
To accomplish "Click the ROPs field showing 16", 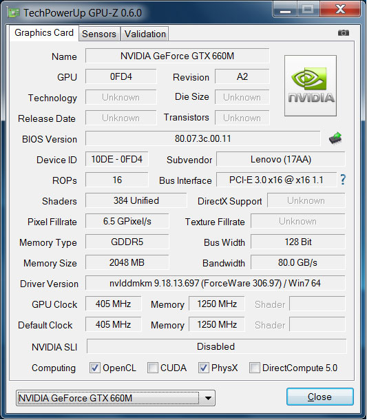I will click(x=117, y=180).
